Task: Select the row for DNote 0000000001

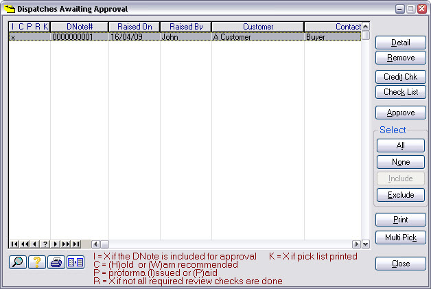Action: (185, 37)
